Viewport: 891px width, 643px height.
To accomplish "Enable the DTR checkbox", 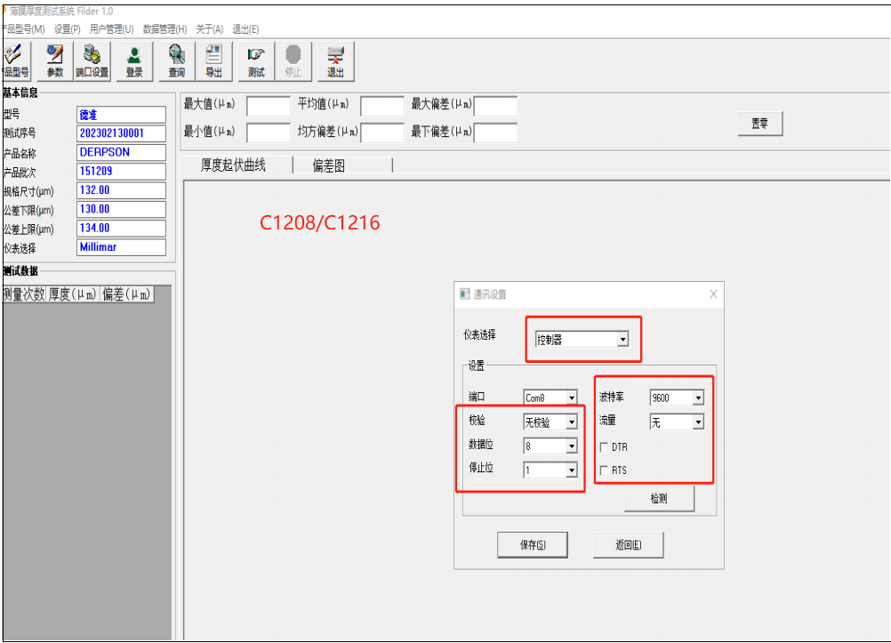I will (606, 447).
